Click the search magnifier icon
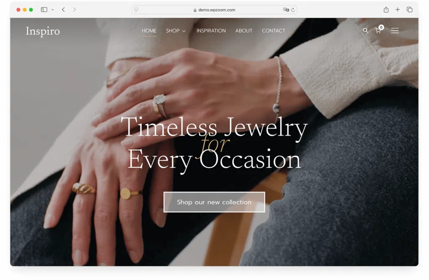 click(x=365, y=31)
